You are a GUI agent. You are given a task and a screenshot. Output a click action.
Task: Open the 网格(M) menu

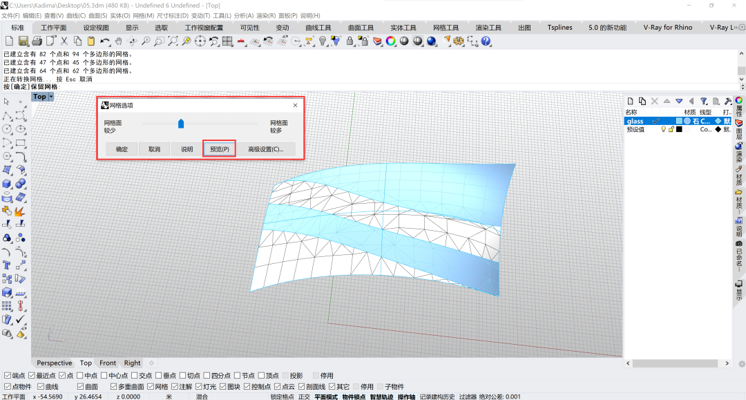[143, 15]
